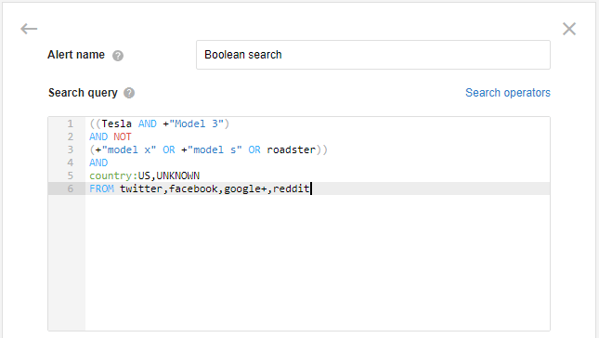
Task: Click the standalone AND on line 4
Action: (98, 162)
